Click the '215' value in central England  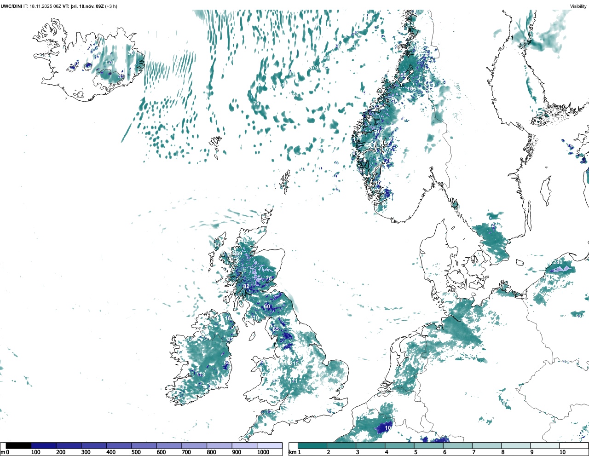[x=294, y=364]
